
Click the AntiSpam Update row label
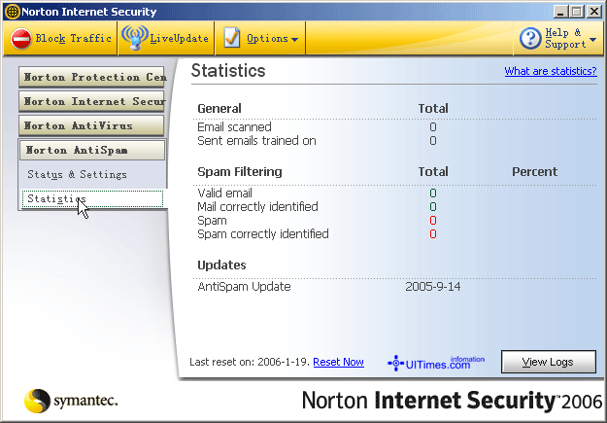(244, 287)
